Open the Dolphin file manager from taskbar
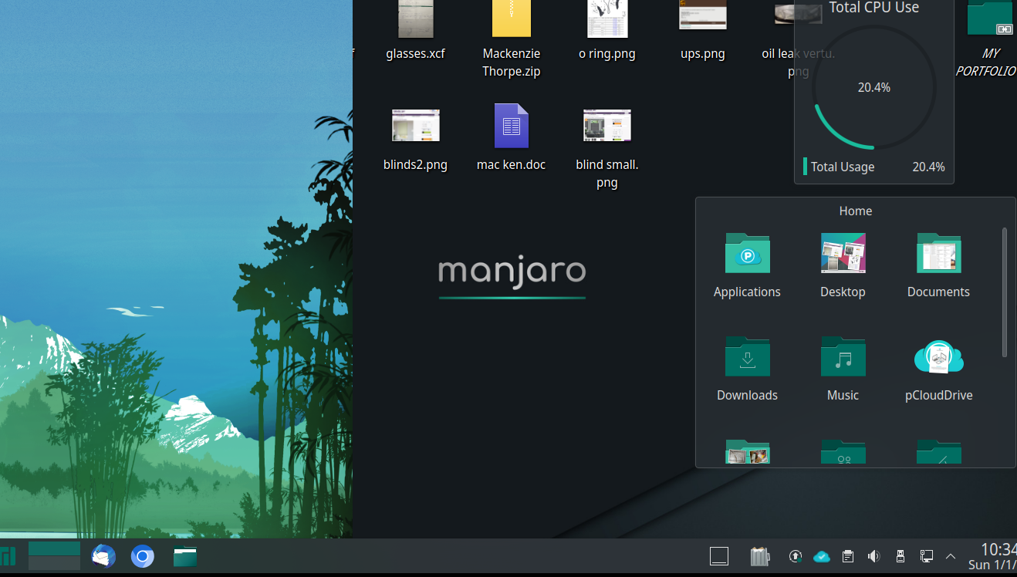1017x577 pixels. pos(185,556)
